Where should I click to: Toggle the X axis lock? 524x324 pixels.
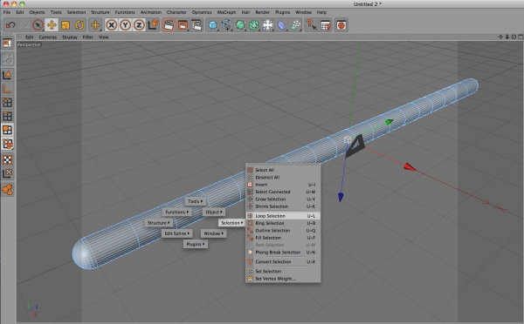(112, 25)
